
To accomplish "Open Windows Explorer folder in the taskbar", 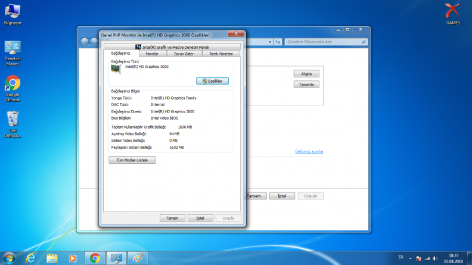I will (52, 258).
